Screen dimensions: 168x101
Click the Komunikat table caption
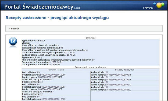point(90,38)
